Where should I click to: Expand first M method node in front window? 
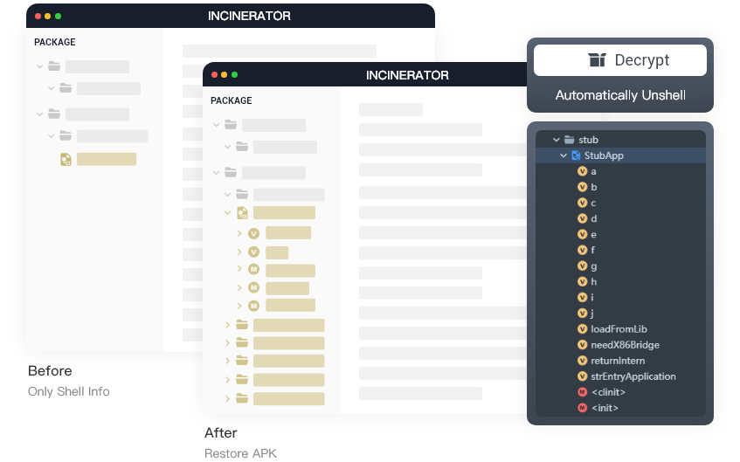[x=239, y=269]
